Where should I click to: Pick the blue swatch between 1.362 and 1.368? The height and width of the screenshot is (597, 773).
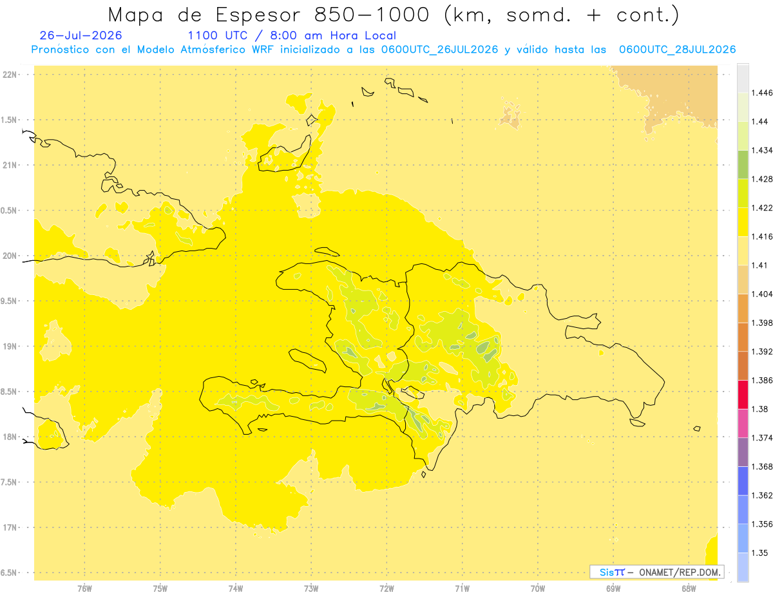click(x=743, y=481)
